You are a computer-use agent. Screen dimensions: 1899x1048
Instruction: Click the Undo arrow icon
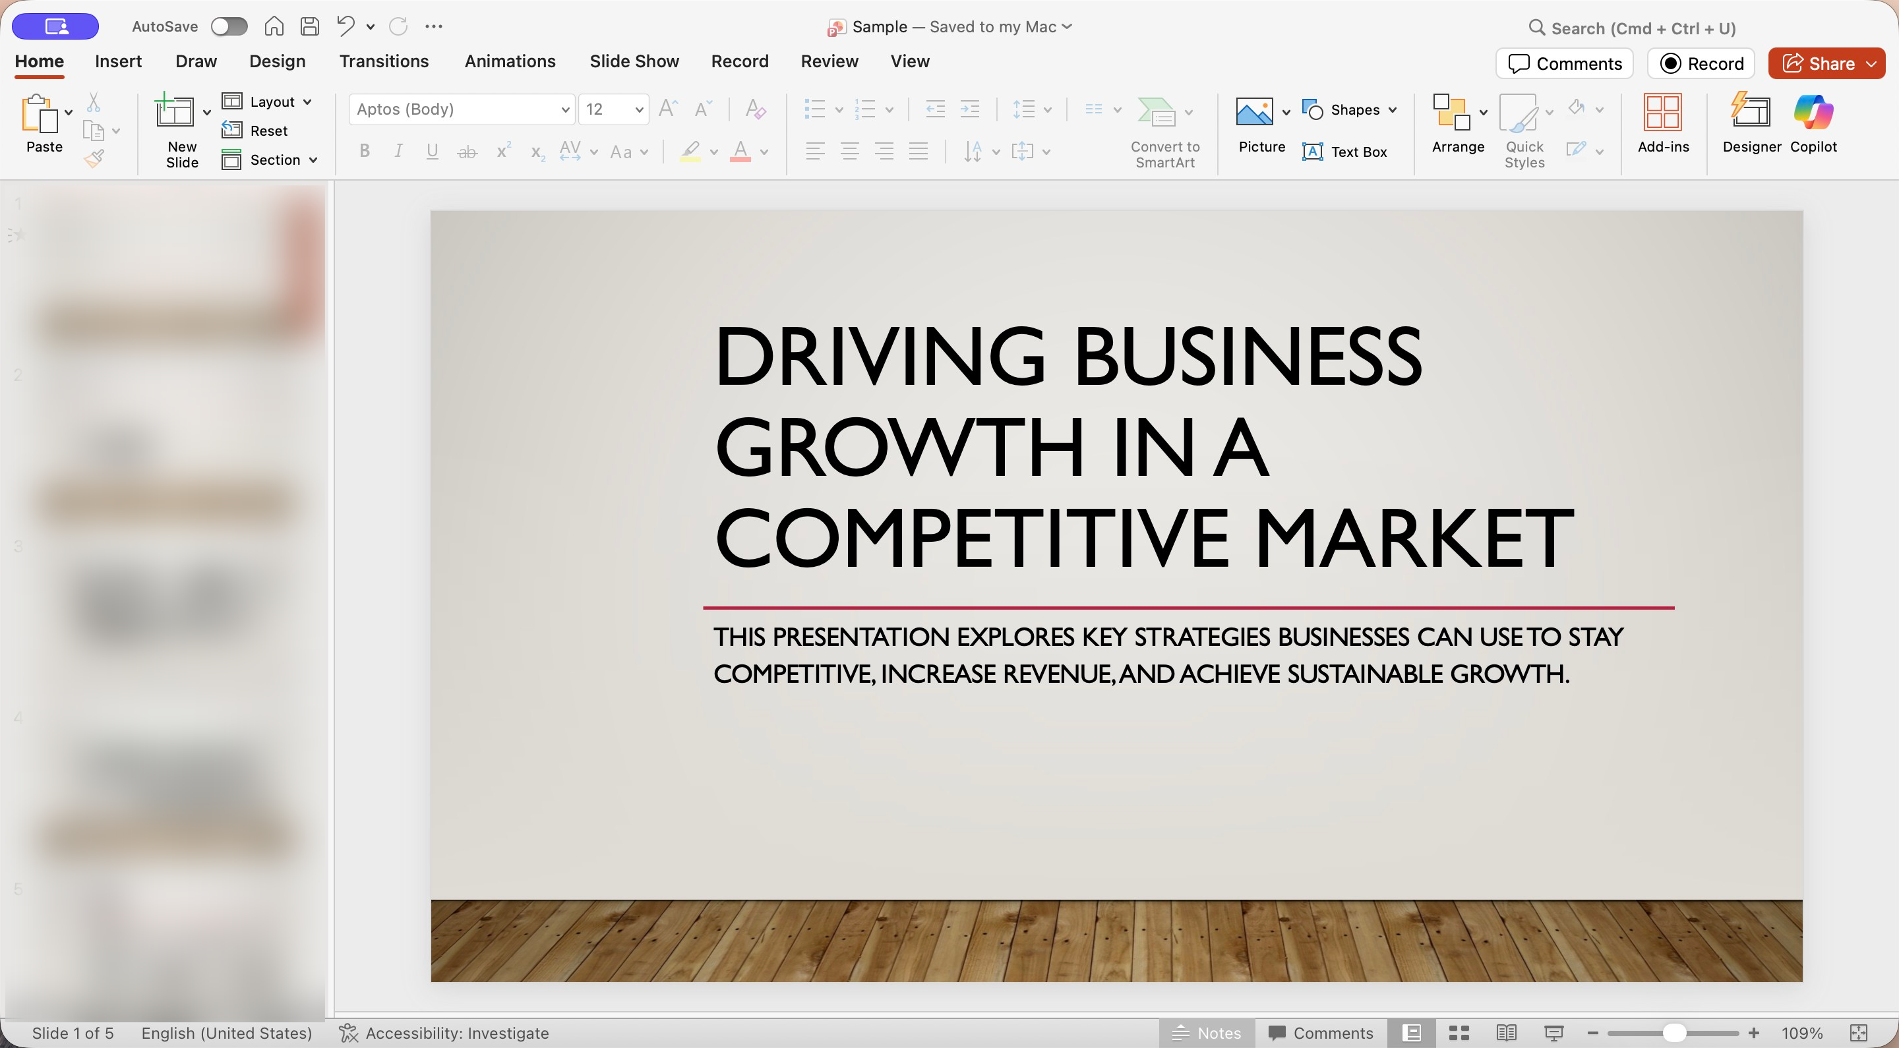click(x=345, y=26)
